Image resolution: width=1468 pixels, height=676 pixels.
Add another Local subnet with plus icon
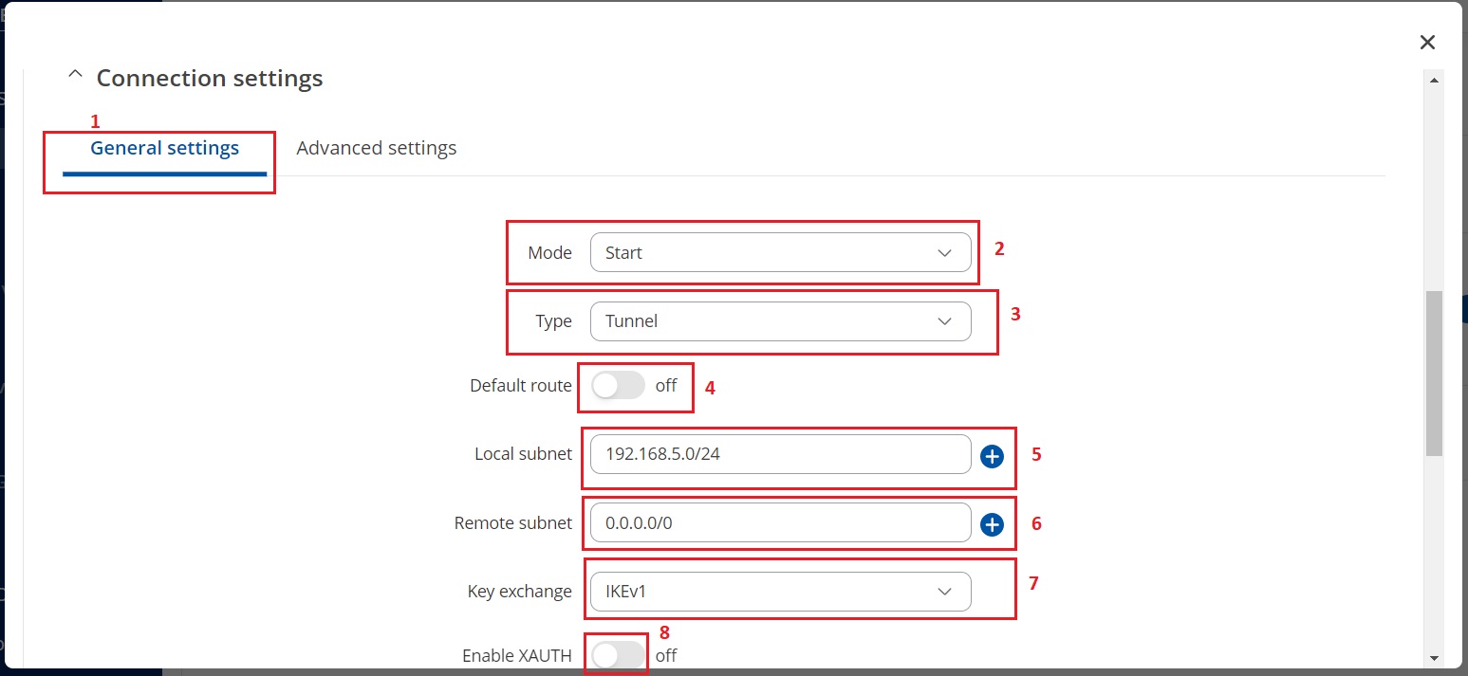(992, 457)
